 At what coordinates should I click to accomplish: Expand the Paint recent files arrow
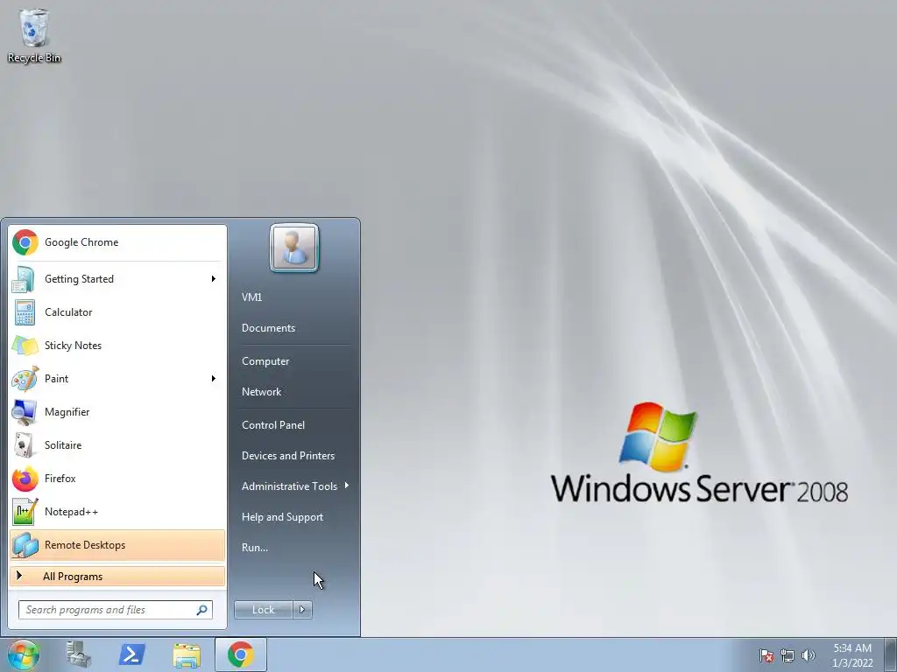pos(214,379)
